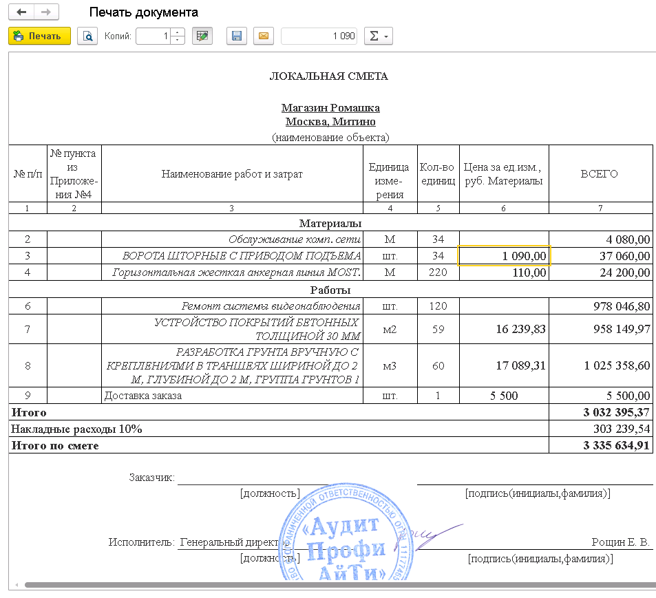
Task: Click total cell 5 500,00
Action: [601, 396]
